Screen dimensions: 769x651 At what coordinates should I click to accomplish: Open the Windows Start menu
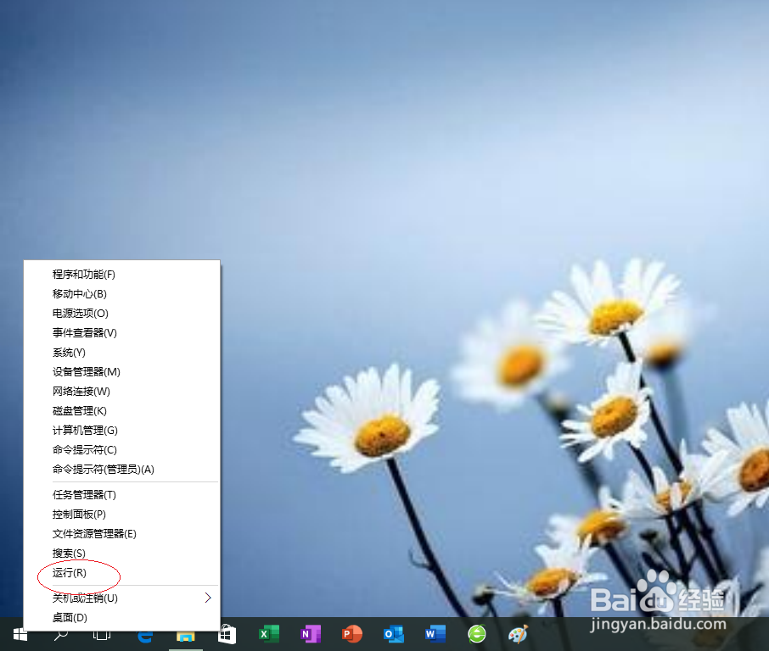click(x=19, y=633)
